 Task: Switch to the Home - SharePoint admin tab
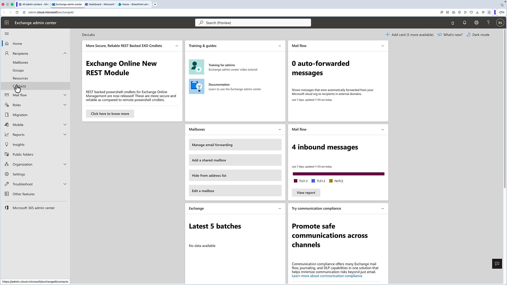[x=134, y=4]
